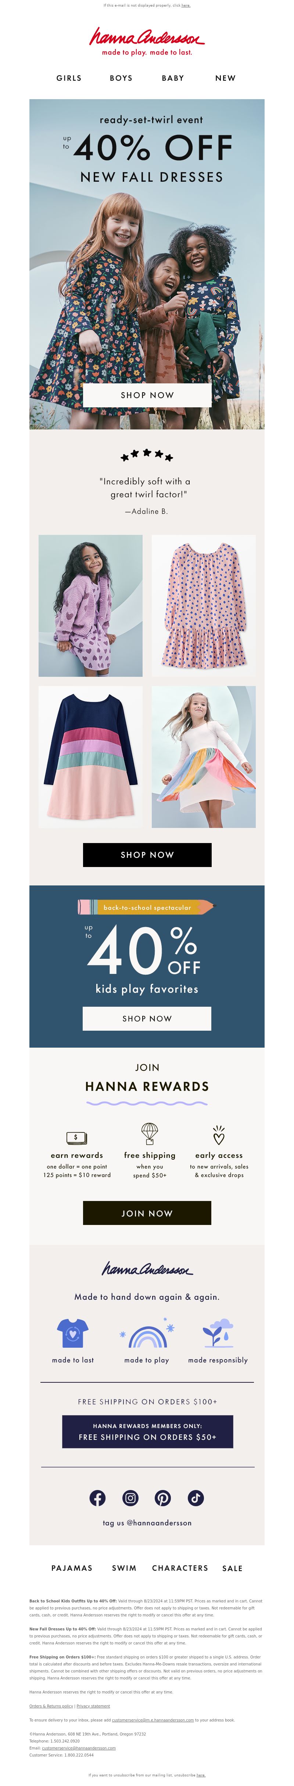The width and height of the screenshot is (294, 1786).
Task: Click the made to play rainbow icon
Action: (x=147, y=1333)
